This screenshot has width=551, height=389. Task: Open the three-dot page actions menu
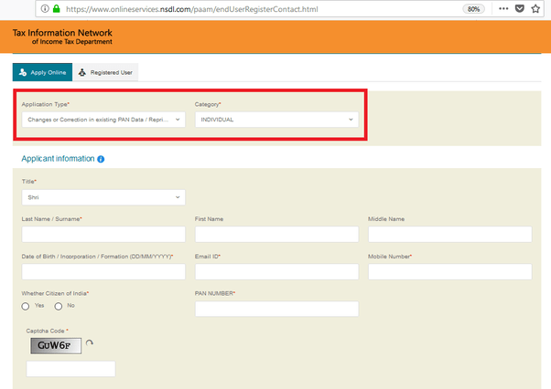point(503,9)
